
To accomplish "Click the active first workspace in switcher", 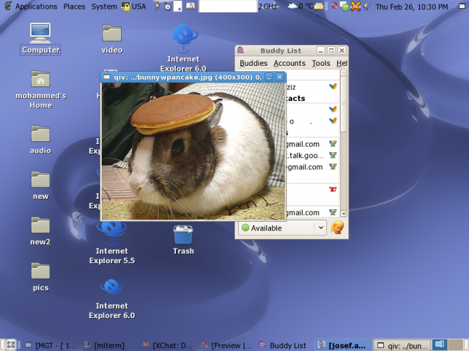I will coord(440,345).
